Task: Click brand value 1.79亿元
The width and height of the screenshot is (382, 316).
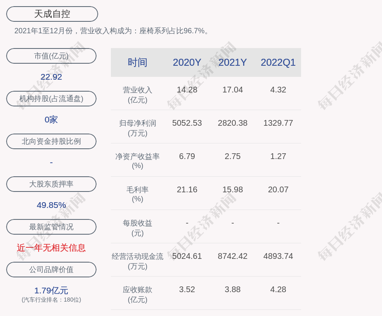Action: click(51, 291)
